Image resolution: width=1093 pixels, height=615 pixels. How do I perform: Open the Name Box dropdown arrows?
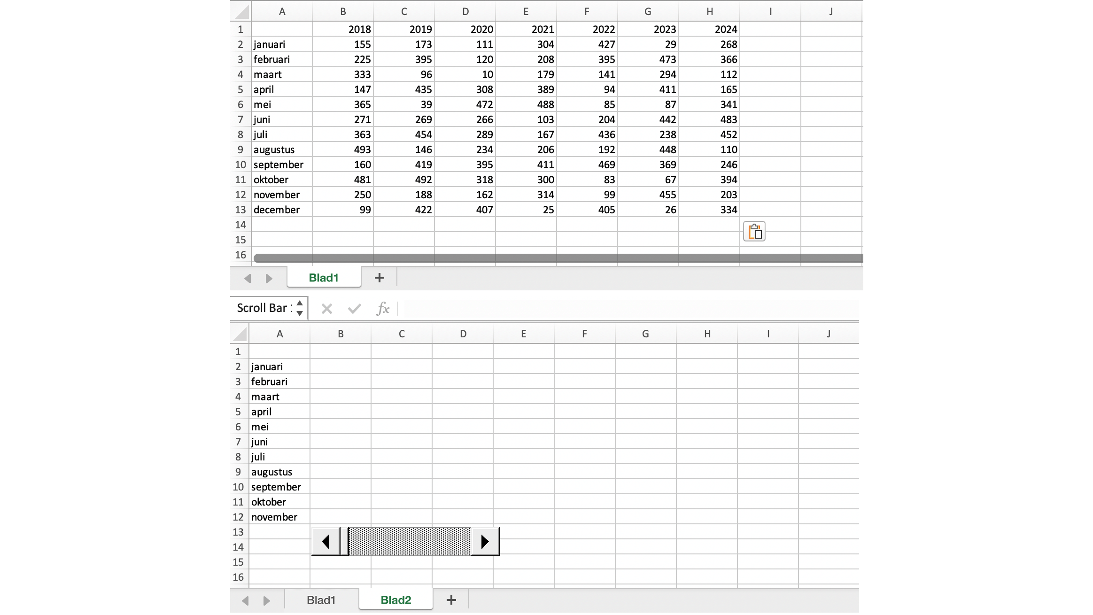pos(300,308)
